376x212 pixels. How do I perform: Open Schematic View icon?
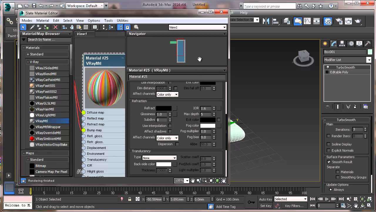[317, 21]
